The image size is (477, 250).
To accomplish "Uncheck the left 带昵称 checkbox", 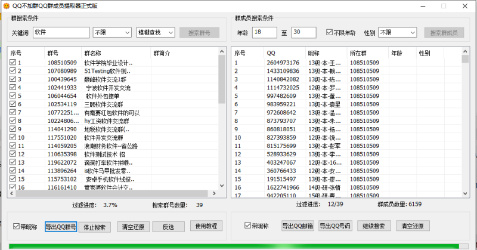I will tap(16, 227).
